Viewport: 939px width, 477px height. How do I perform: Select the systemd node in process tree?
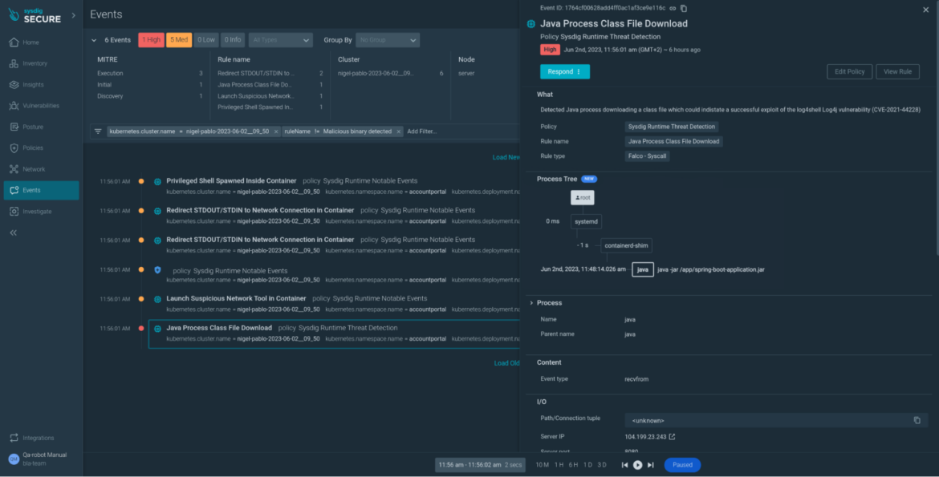click(586, 221)
